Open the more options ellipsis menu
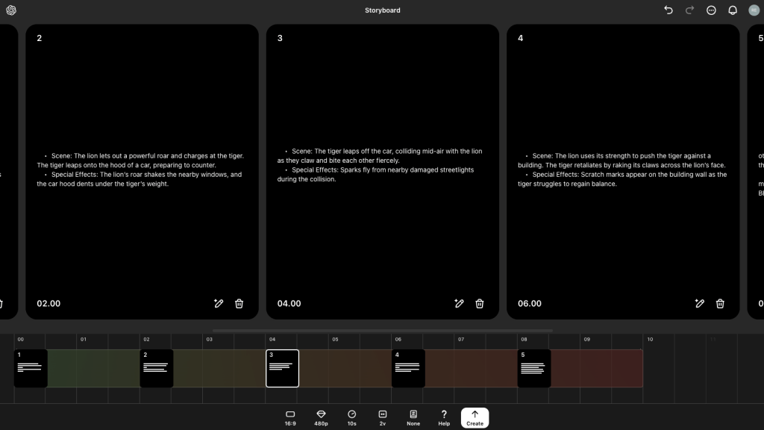The height and width of the screenshot is (430, 764). 711,10
